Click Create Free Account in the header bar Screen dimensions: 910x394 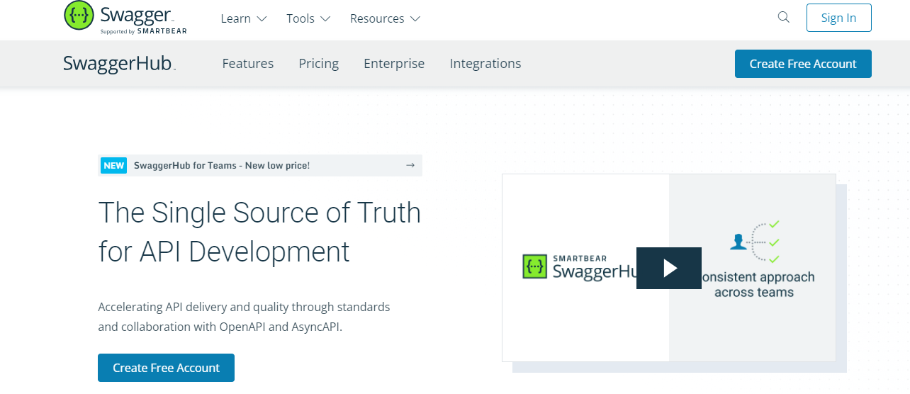803,64
